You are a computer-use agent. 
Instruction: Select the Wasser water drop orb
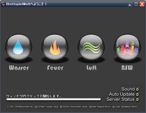click(x=19, y=47)
